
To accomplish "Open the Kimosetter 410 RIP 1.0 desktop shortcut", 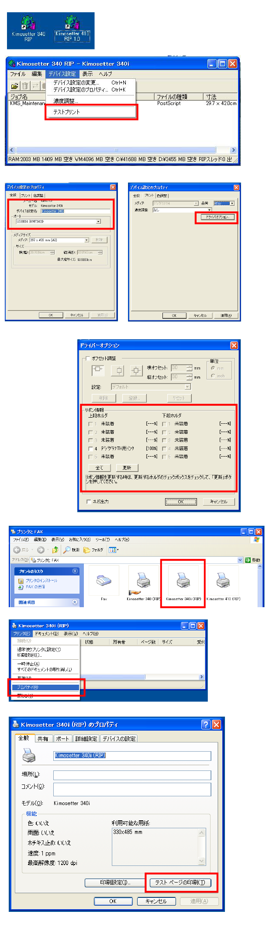I will pos(72,29).
